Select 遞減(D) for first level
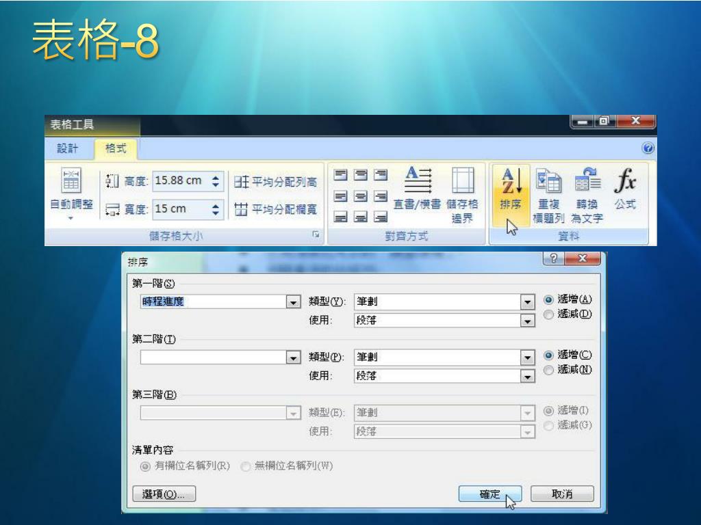 (568, 314)
